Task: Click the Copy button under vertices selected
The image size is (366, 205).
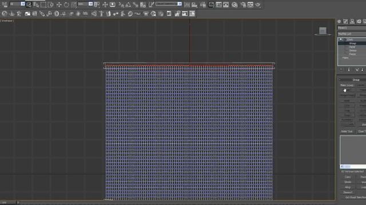Action: pos(348,177)
